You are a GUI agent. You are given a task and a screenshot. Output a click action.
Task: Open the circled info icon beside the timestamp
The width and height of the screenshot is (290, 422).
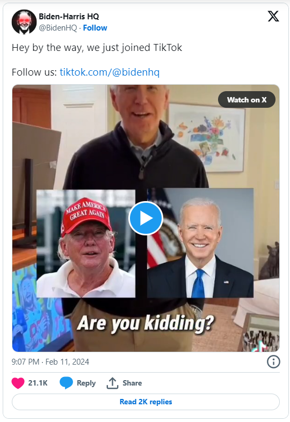pos(273,362)
